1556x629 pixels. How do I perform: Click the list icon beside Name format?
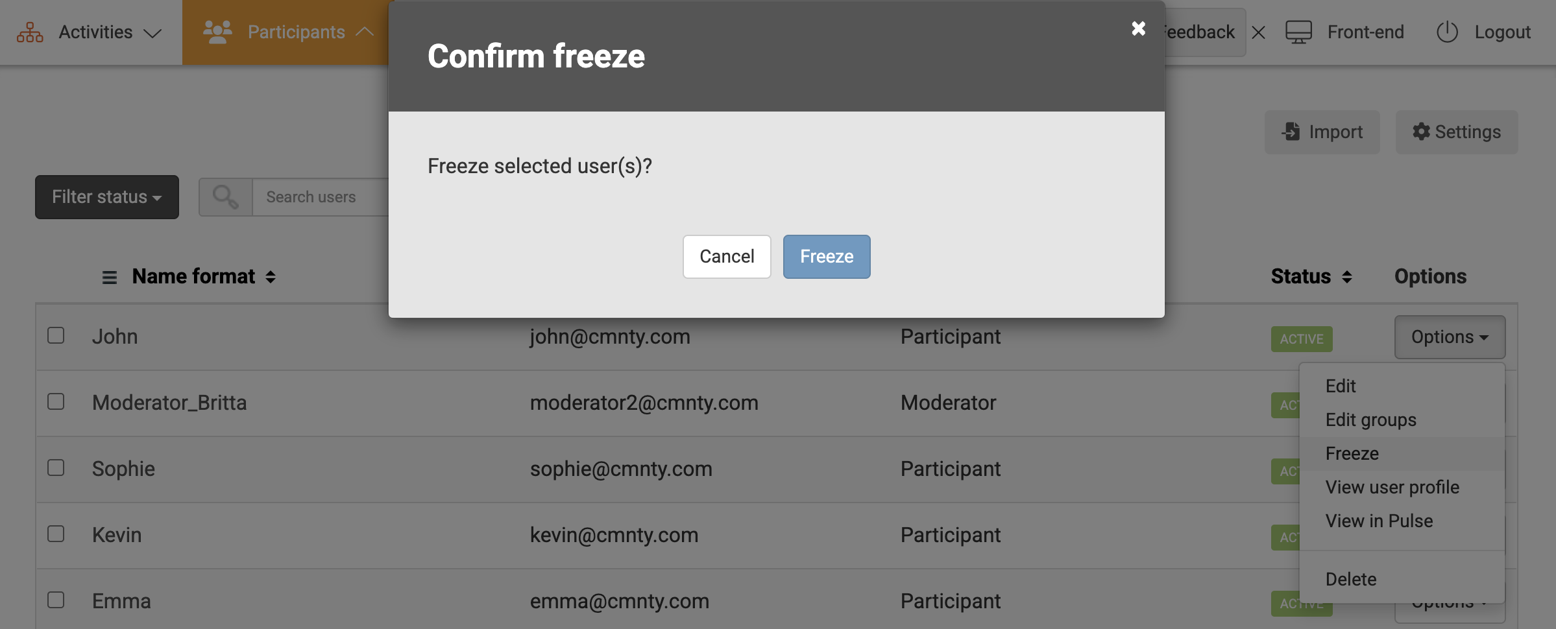110,278
